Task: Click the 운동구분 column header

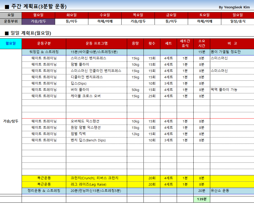Action: tap(44, 44)
